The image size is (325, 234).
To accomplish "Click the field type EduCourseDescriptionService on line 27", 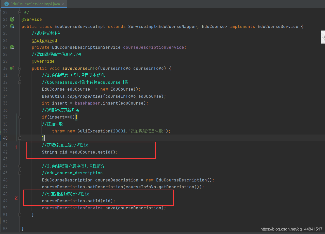I will point(86,47).
